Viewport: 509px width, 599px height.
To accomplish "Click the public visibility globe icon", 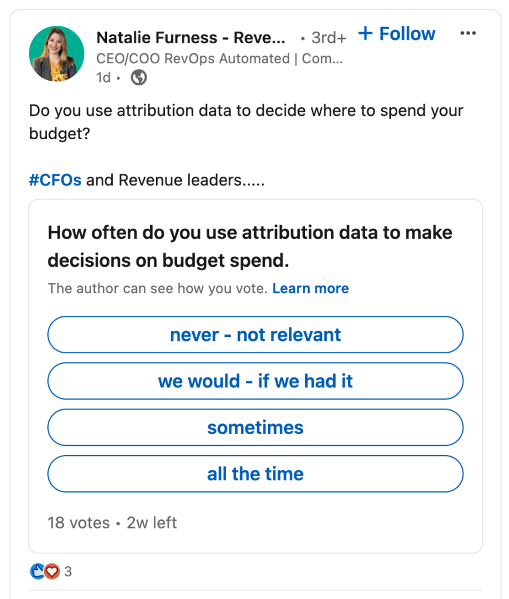I will pos(138,77).
